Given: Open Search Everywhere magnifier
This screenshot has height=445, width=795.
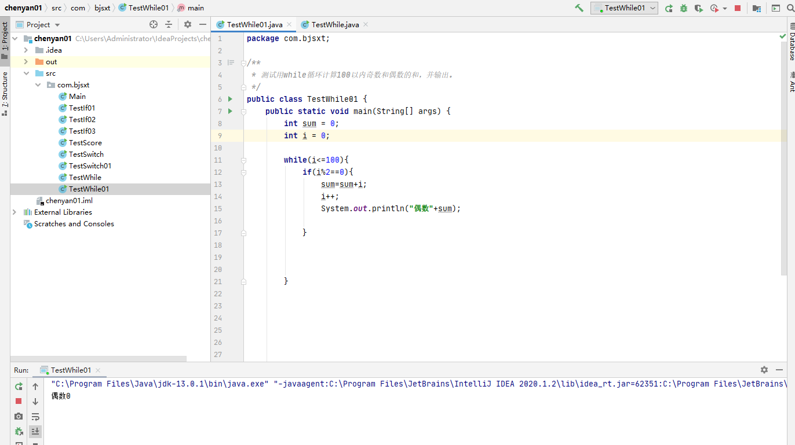Looking at the screenshot, I should [x=792, y=8].
